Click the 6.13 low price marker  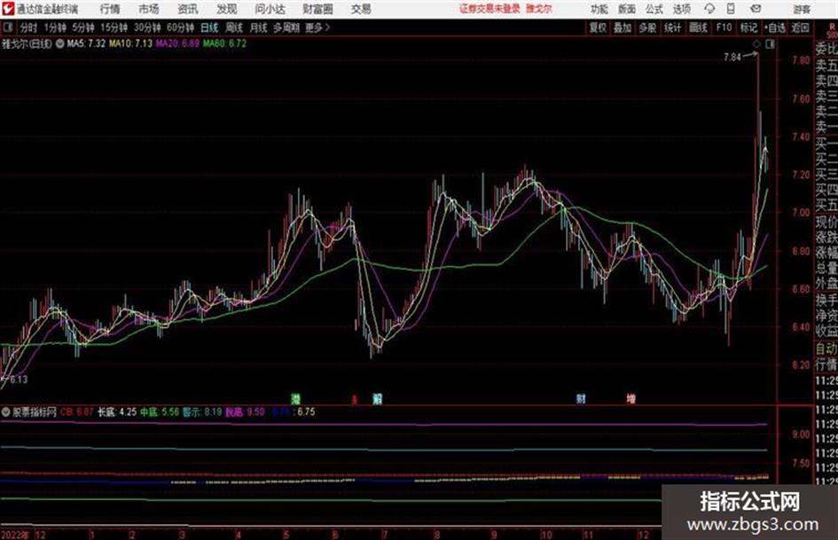19,380
